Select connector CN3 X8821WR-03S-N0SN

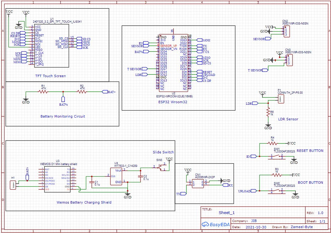289,60
